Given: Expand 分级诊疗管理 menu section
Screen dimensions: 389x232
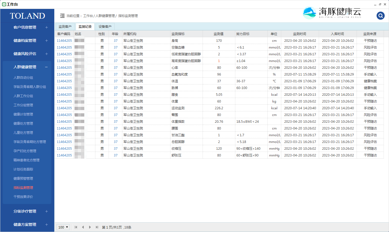Looking at the screenshot, I should (46, 211).
